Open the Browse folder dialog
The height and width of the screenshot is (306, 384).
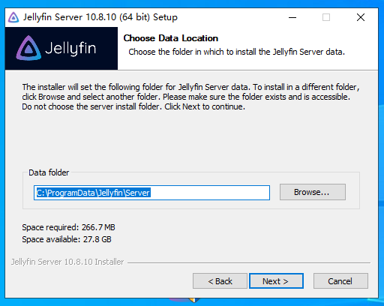click(x=313, y=192)
